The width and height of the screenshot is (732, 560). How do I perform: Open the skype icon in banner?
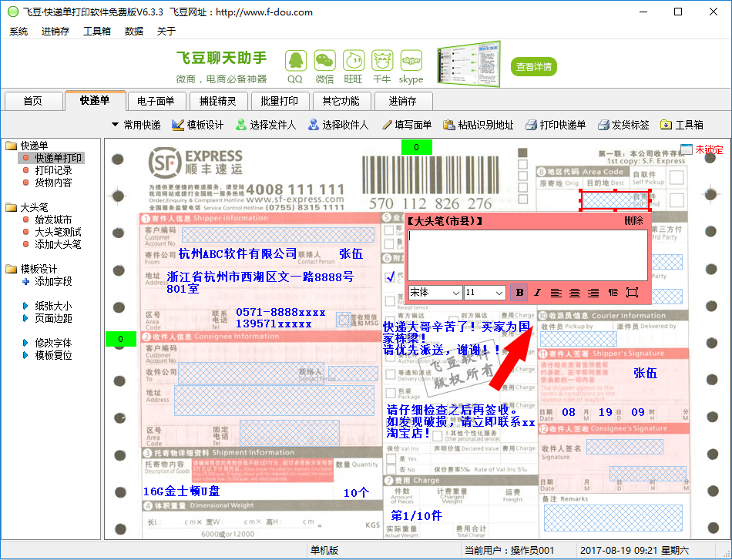(x=411, y=61)
